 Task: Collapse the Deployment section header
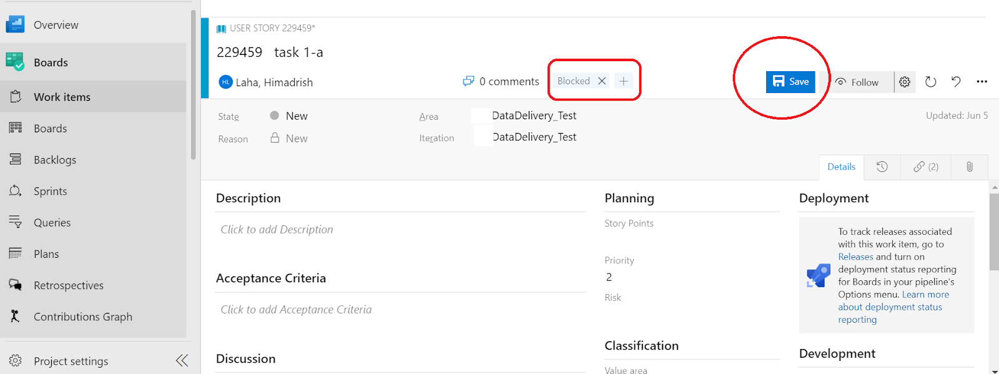[834, 198]
